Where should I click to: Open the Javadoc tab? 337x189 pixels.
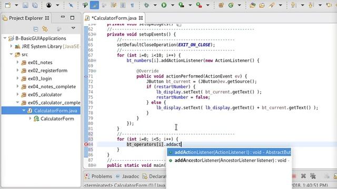(x=127, y=176)
